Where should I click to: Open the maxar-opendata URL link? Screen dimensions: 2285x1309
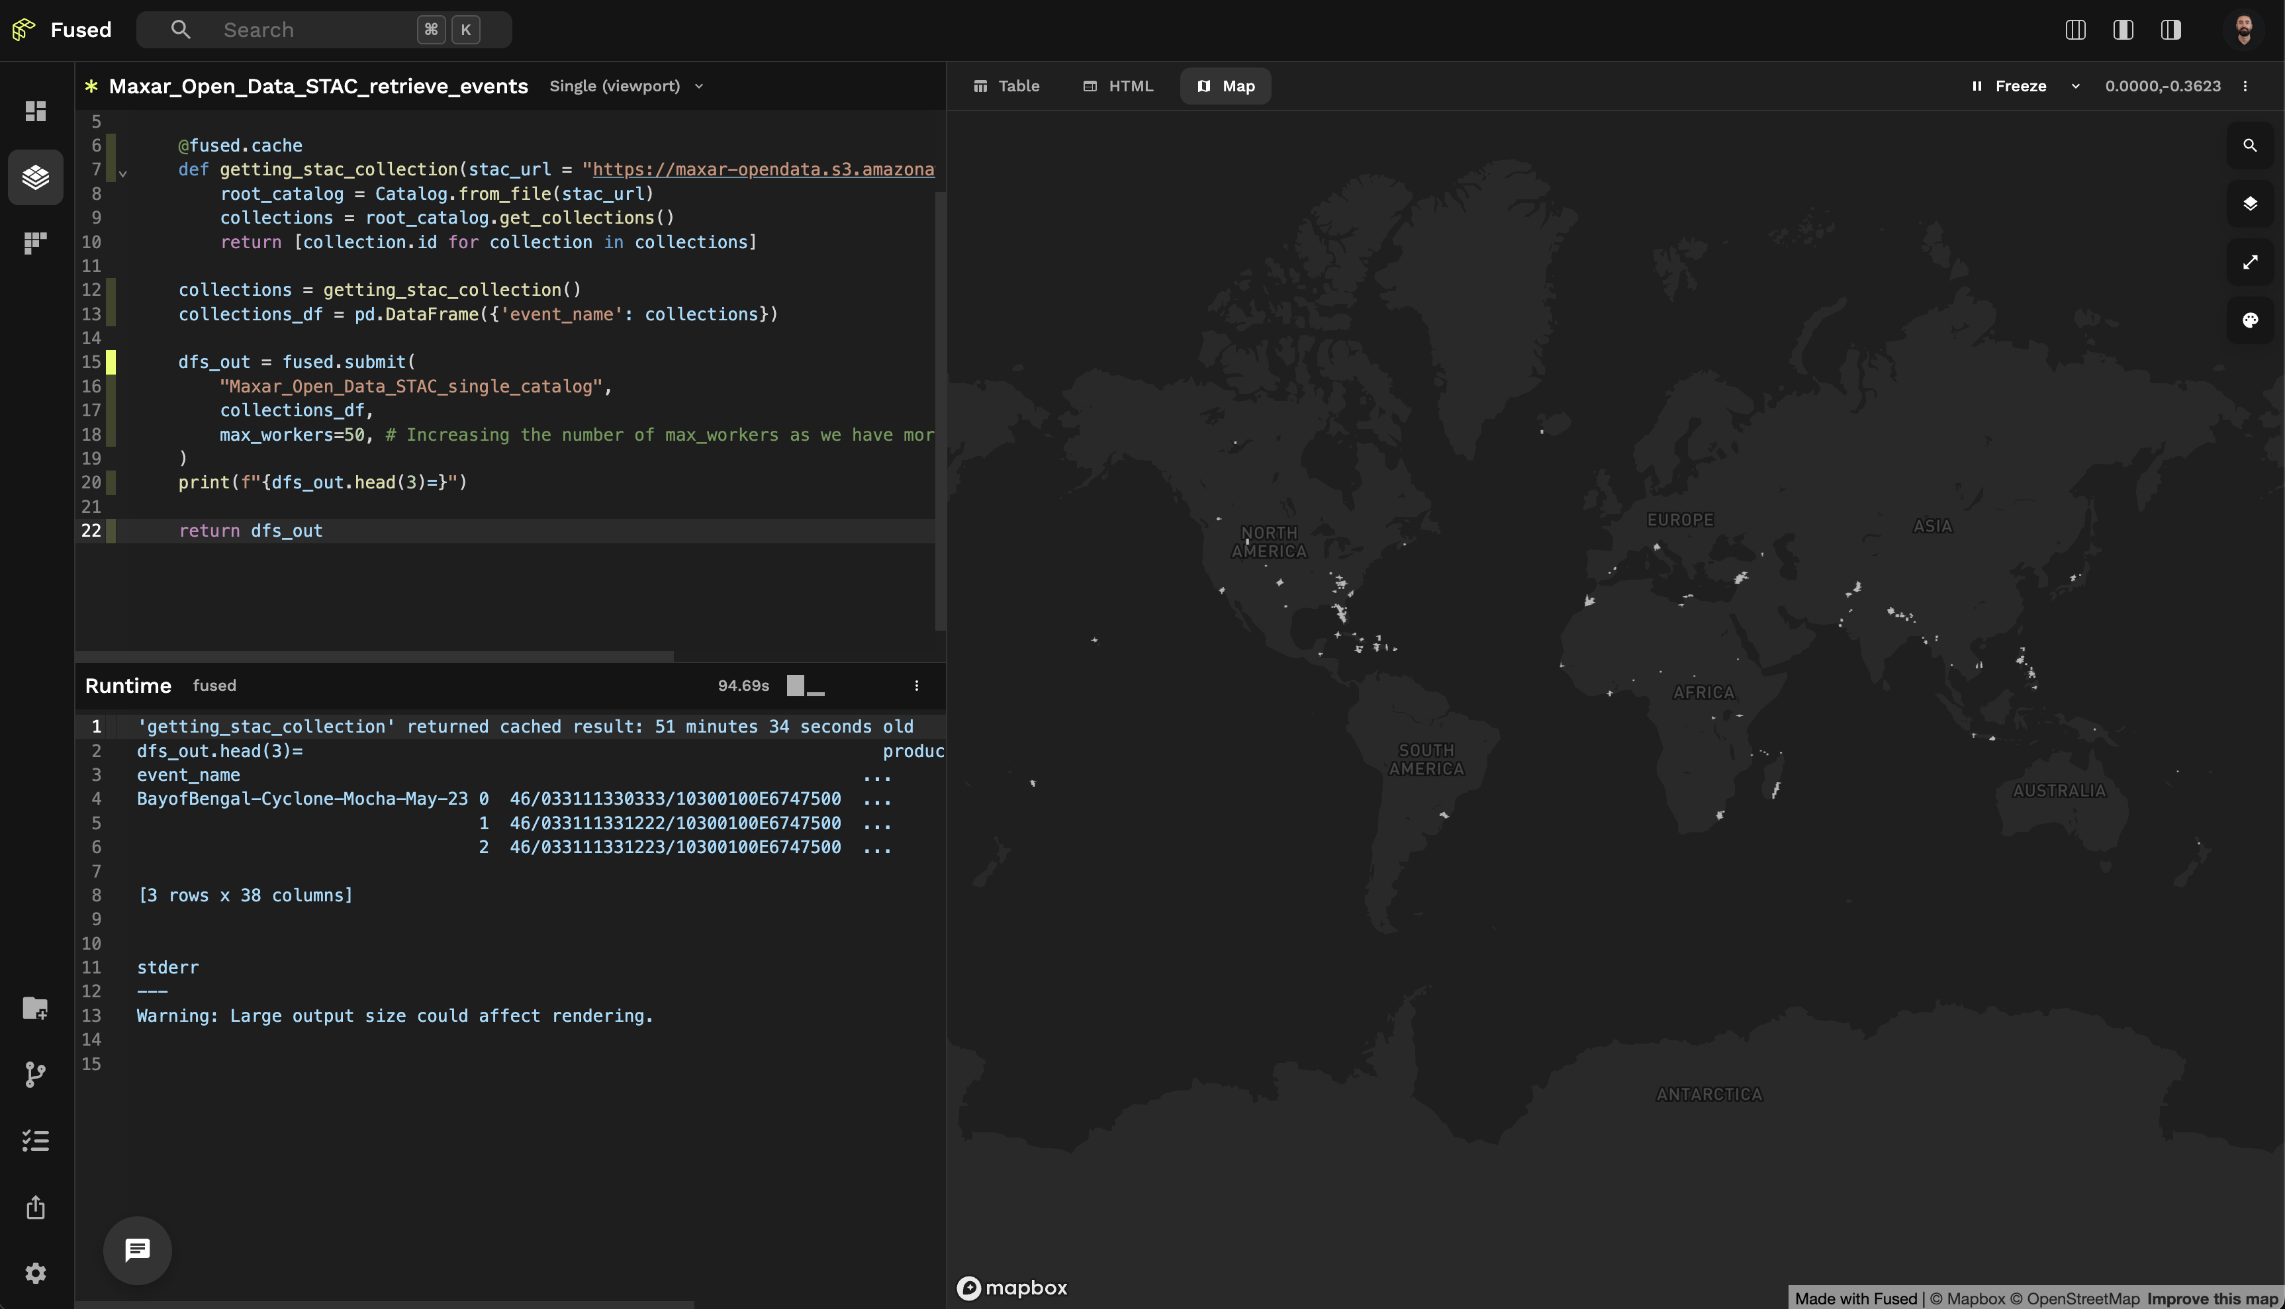coord(763,169)
